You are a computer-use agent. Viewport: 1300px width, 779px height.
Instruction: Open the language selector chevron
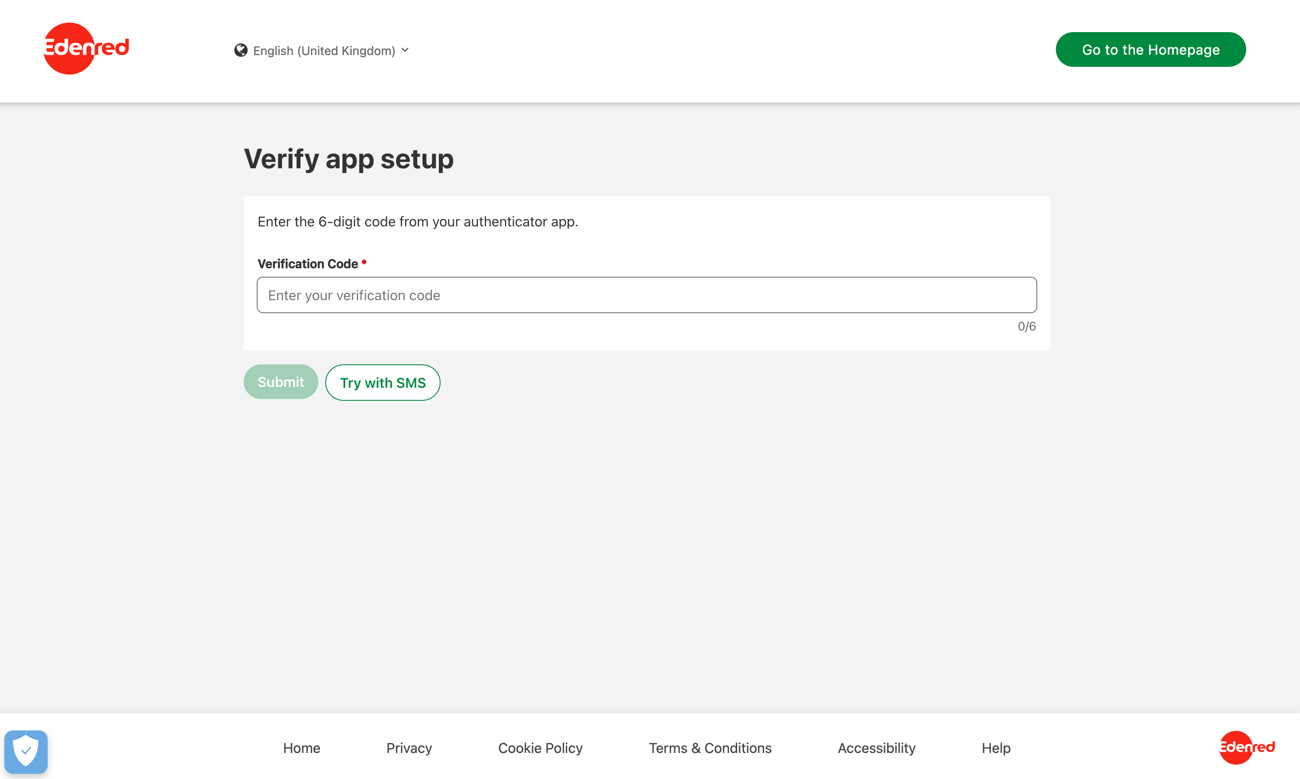coord(405,50)
